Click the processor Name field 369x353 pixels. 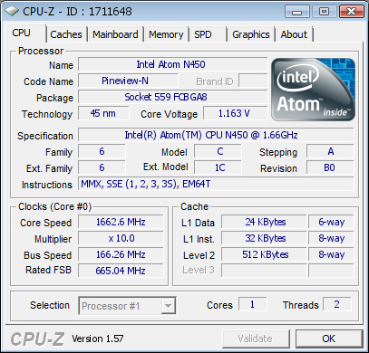[173, 64]
